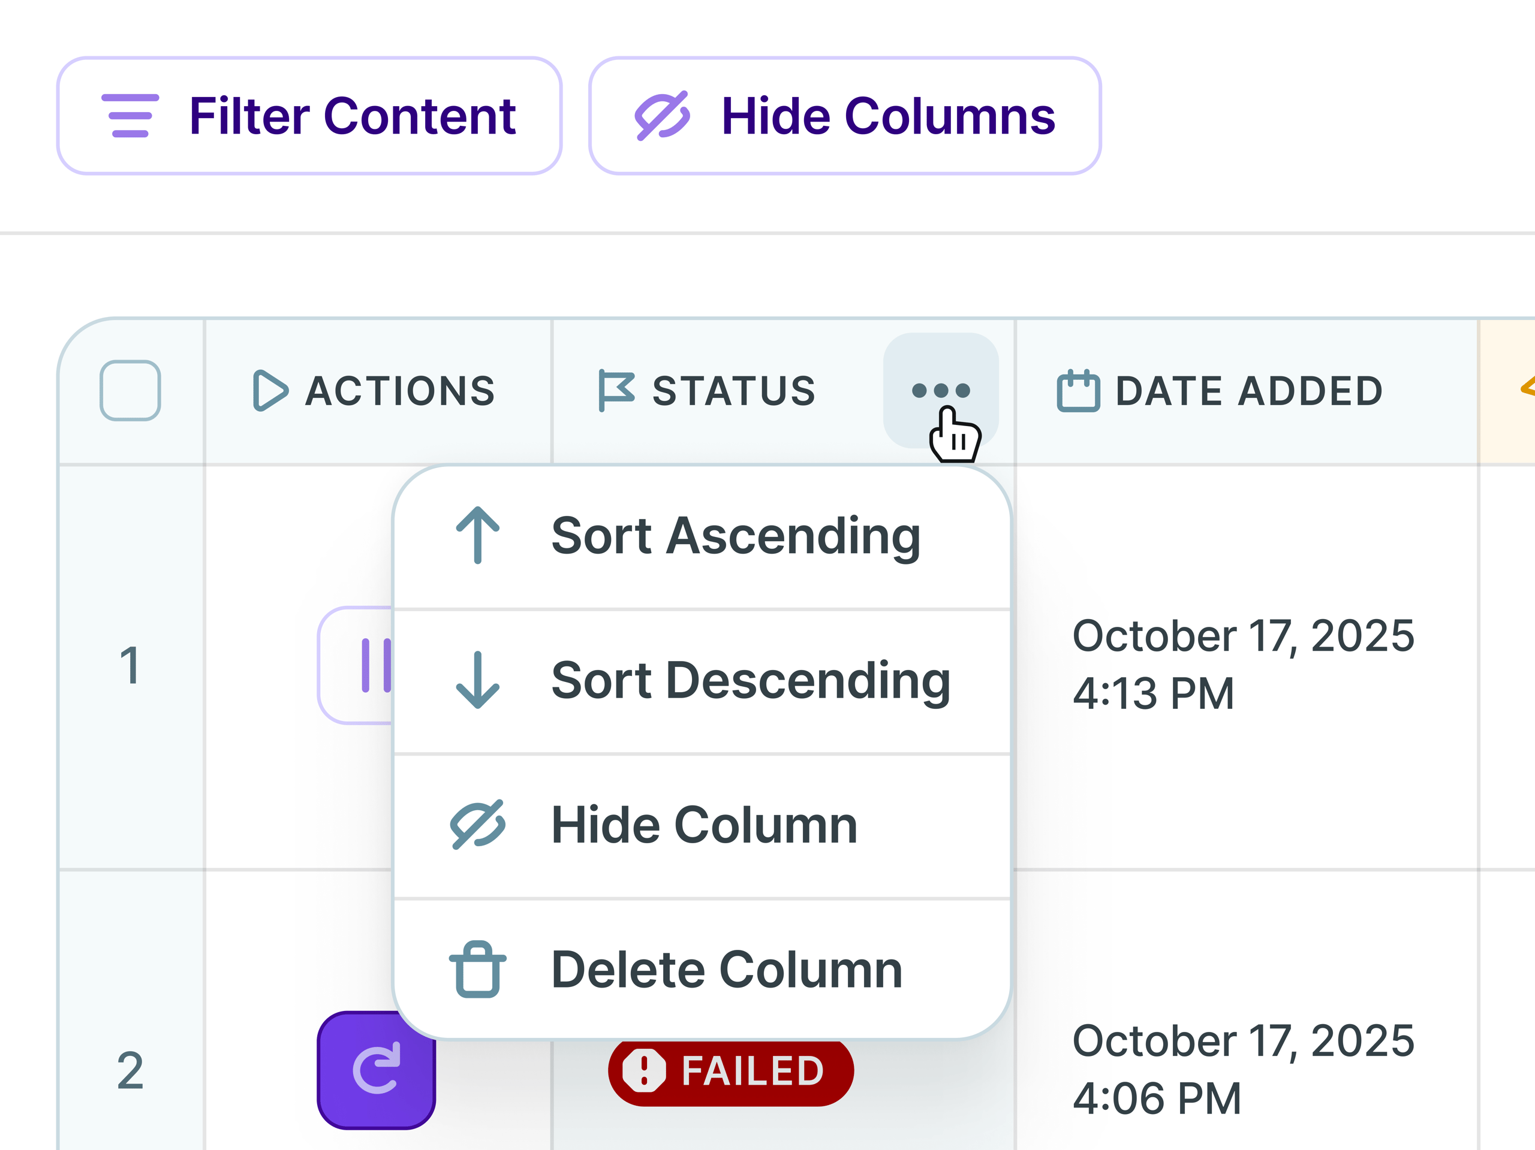Choose Sort Descending from the menu
The width and height of the screenshot is (1535, 1150).
702,681
